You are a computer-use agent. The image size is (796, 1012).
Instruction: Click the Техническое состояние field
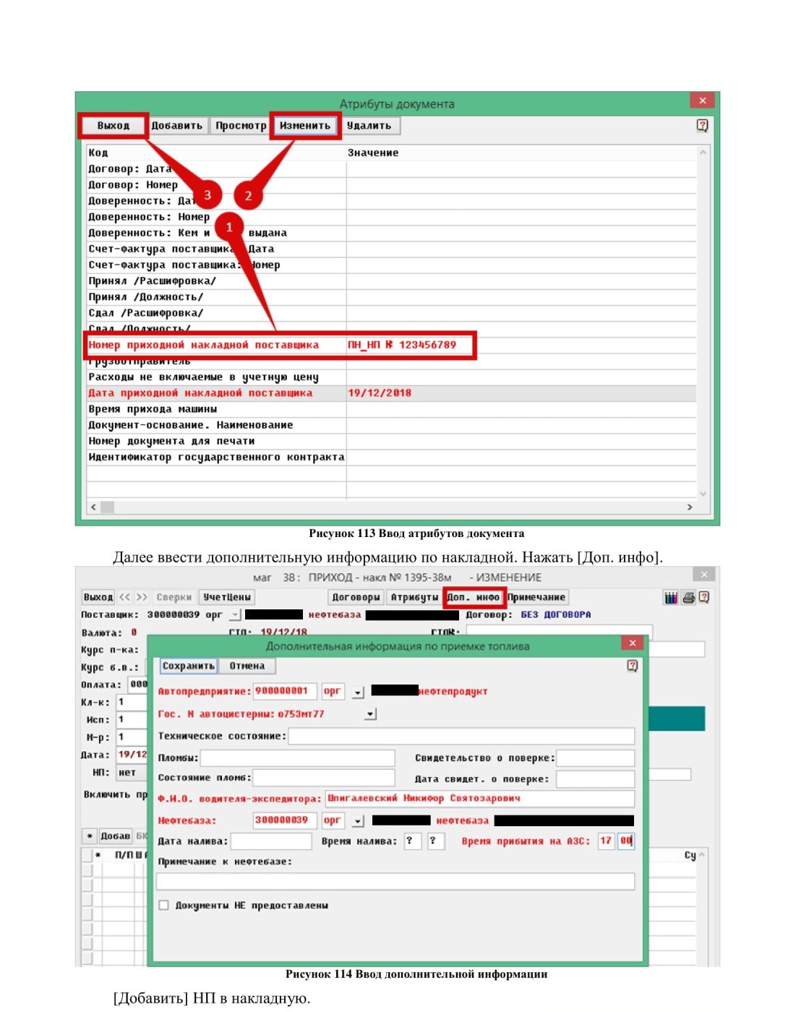coord(461,736)
